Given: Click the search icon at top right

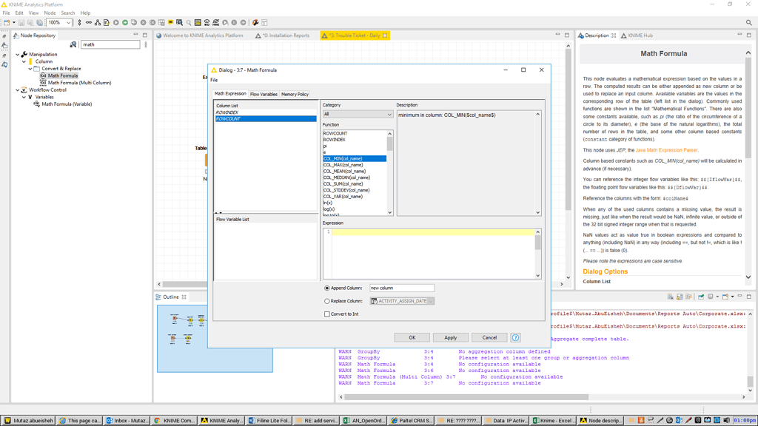Looking at the screenshot, I should (749, 22).
